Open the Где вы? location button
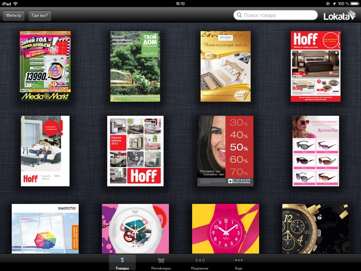Screen dimensions: 361x271 (x=40, y=15)
